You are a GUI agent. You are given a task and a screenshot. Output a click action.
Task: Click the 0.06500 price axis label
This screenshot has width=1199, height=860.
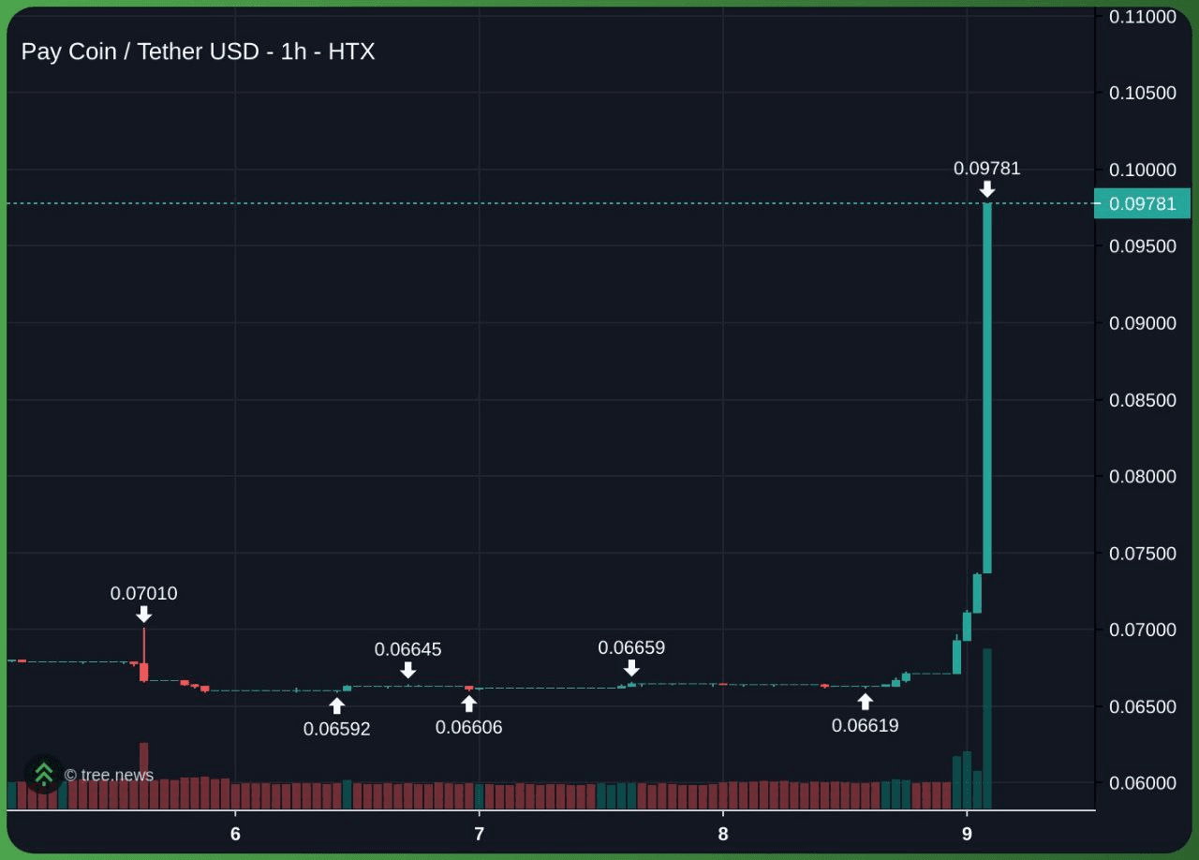click(1142, 706)
